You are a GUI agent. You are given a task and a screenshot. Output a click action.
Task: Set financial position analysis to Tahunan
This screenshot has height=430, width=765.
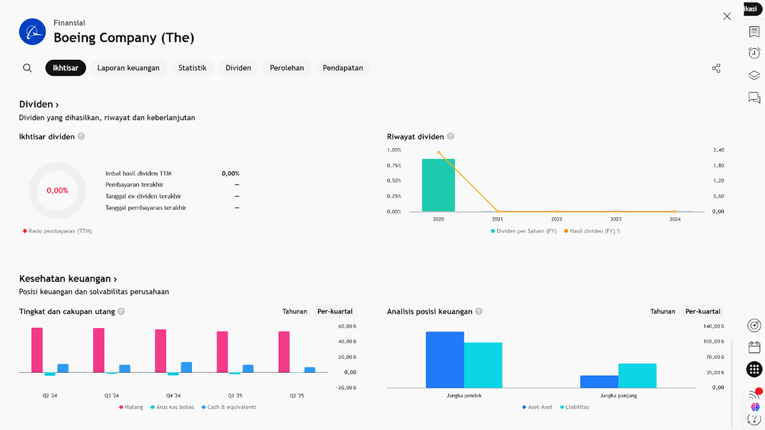point(662,311)
